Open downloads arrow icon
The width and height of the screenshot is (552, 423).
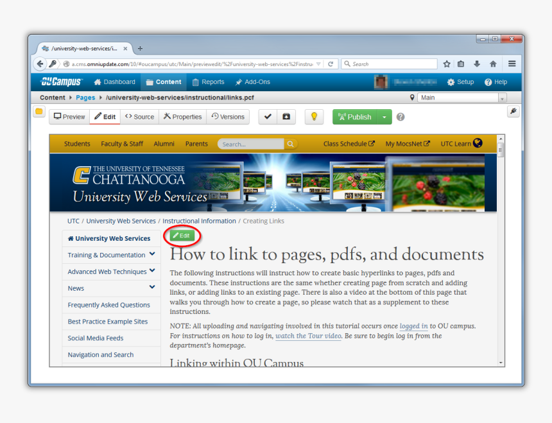[x=477, y=64]
